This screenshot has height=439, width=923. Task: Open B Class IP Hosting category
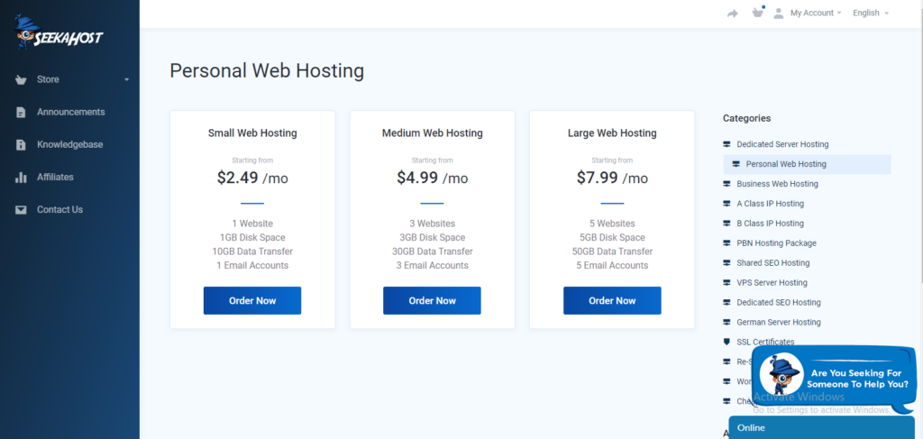click(770, 224)
